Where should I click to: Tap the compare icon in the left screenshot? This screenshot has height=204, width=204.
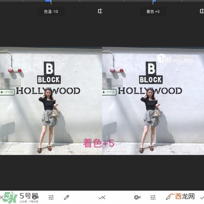pos(100,11)
